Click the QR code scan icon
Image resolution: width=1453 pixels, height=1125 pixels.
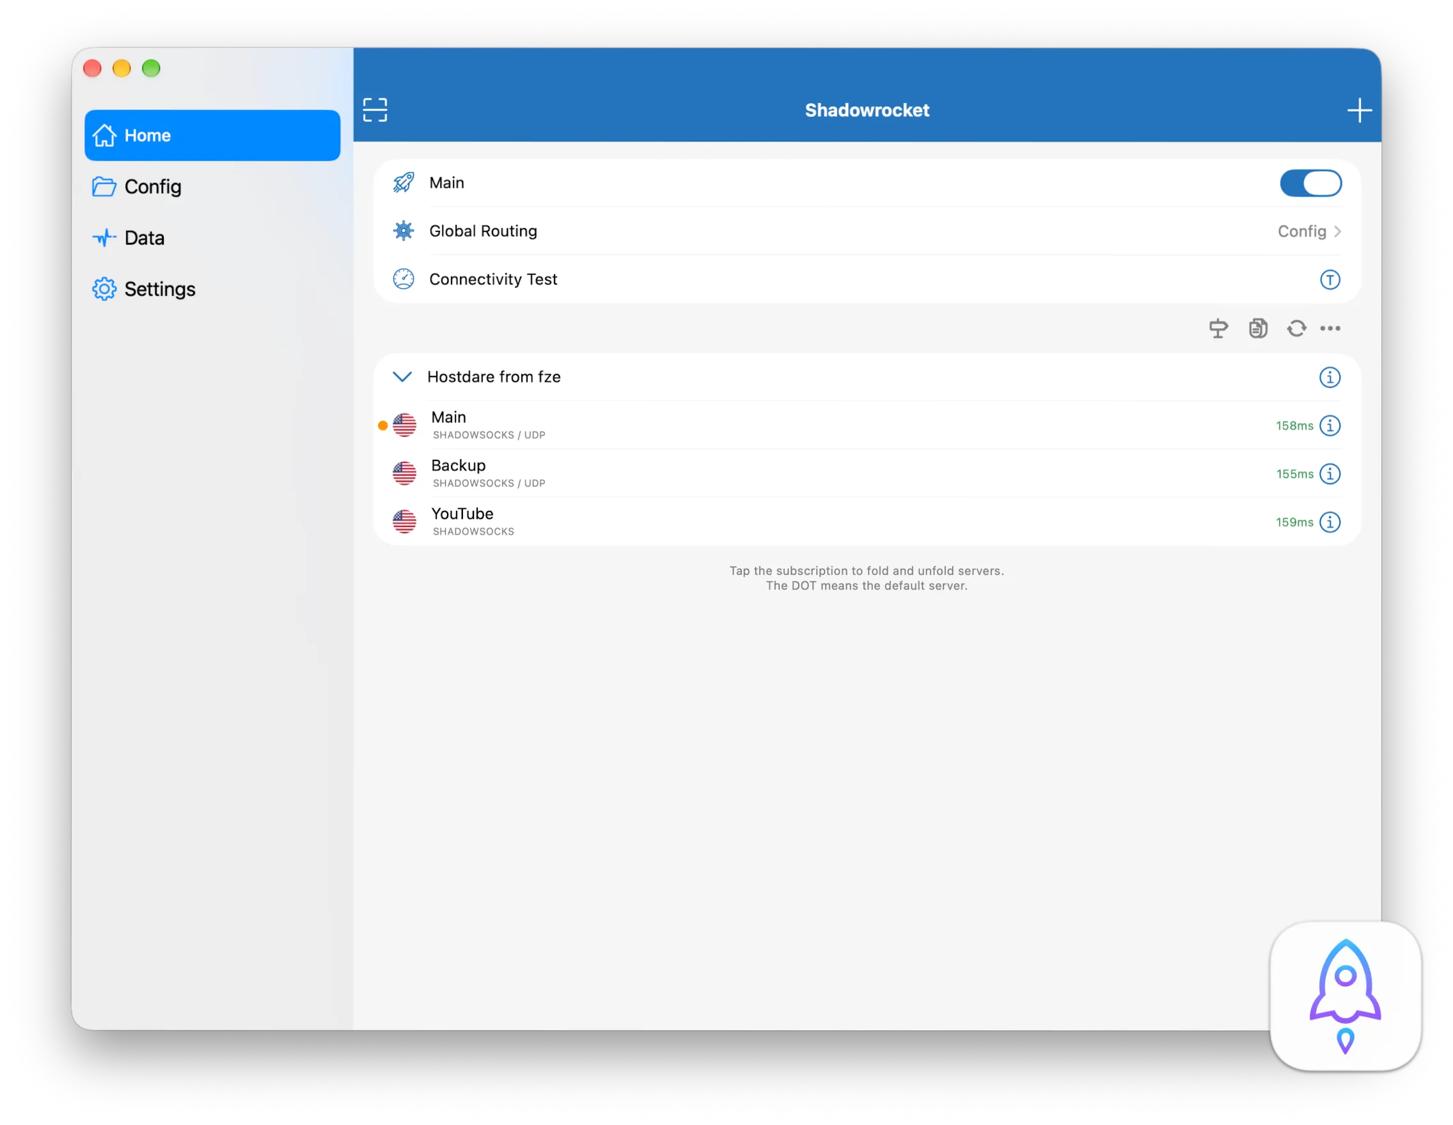click(375, 110)
